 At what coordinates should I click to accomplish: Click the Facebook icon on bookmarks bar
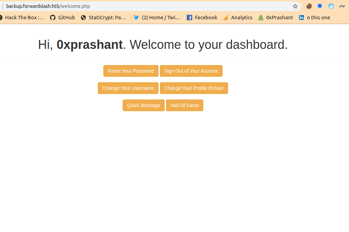click(189, 17)
